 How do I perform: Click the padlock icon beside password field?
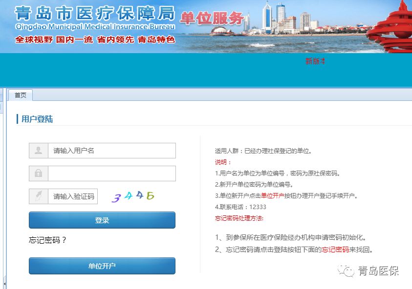(39, 173)
